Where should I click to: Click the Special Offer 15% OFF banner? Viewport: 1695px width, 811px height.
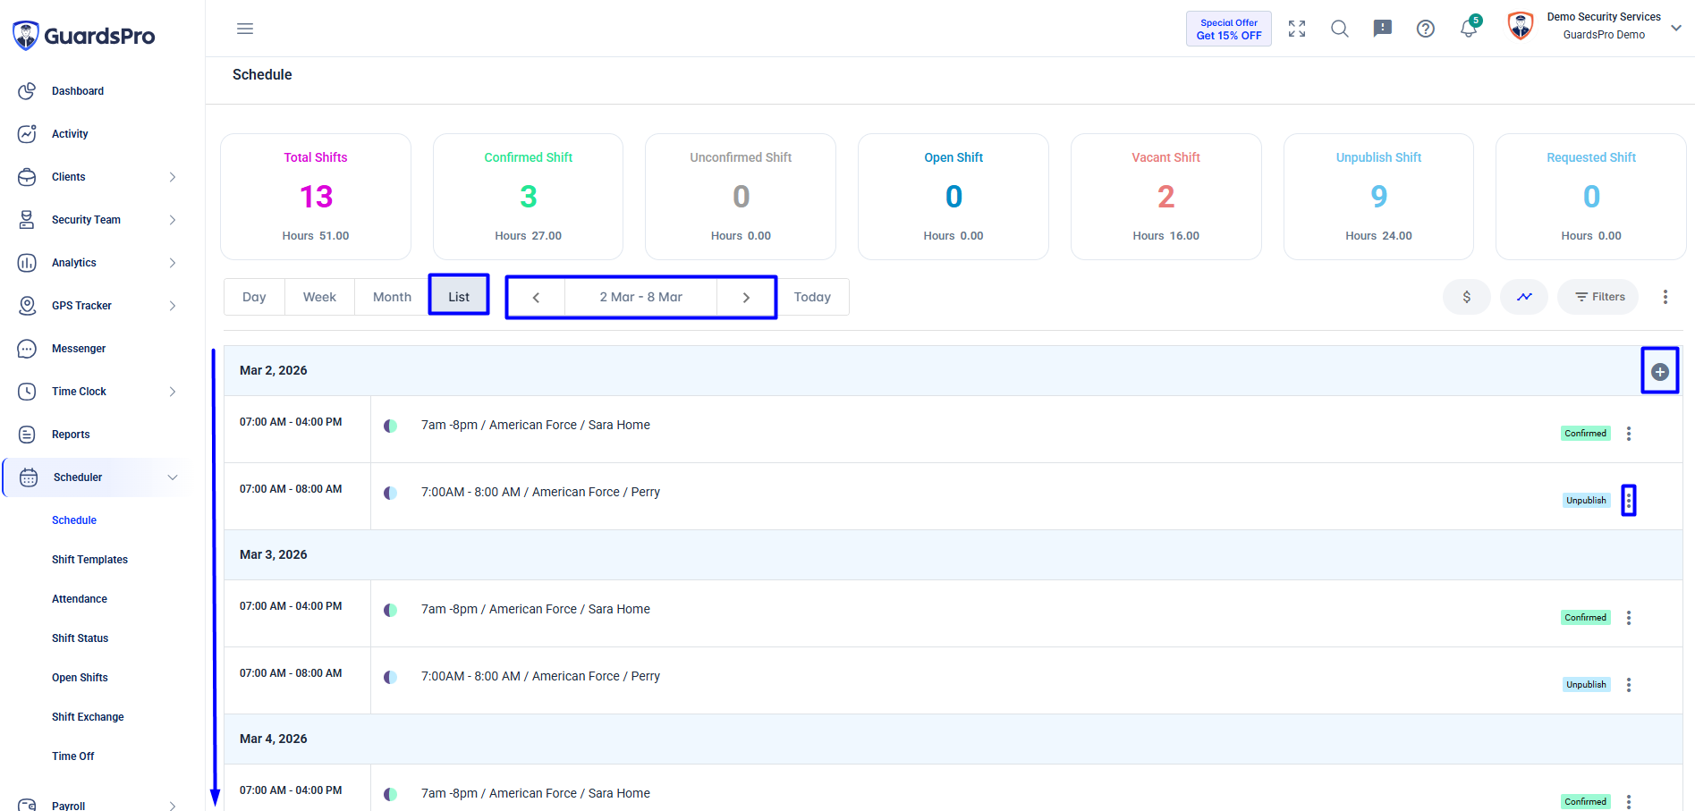(x=1229, y=29)
